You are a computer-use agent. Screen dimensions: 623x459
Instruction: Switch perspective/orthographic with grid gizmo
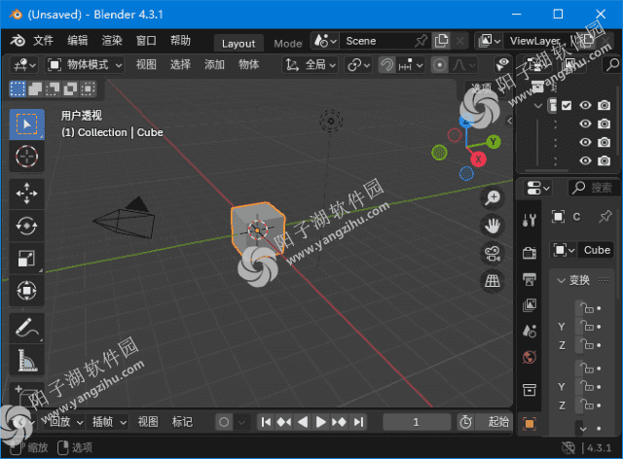493,281
